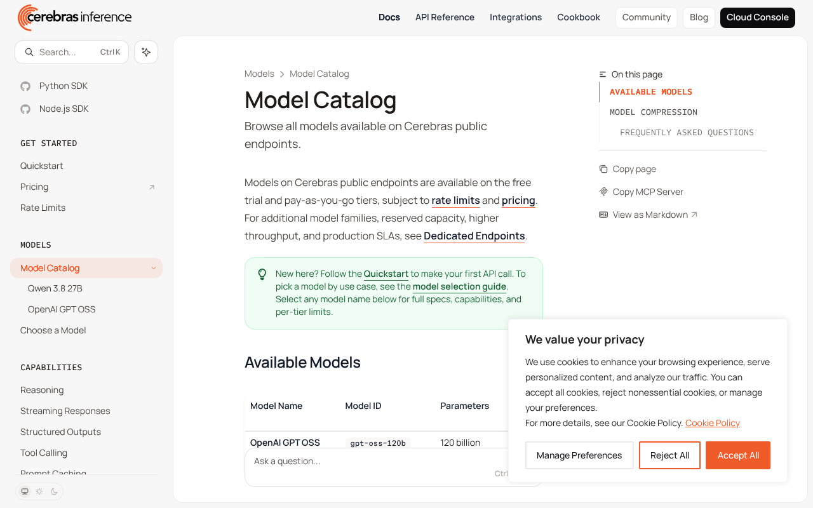
Task: Enable light theme with the sun icon
Action: point(39,491)
